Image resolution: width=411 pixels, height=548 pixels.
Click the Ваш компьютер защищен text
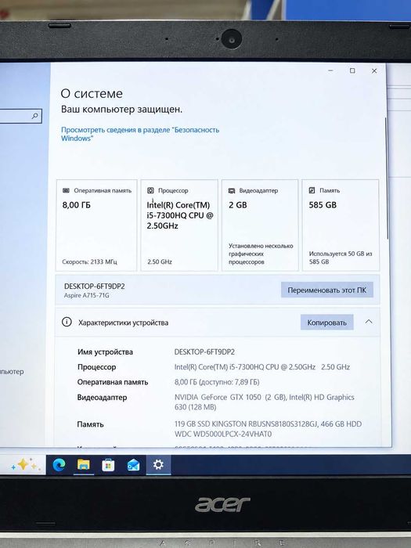(x=121, y=110)
